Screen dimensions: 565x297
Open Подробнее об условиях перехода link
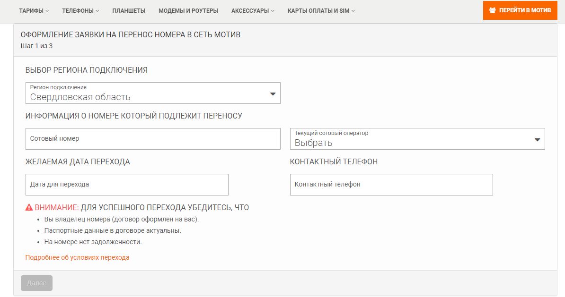pos(77,257)
